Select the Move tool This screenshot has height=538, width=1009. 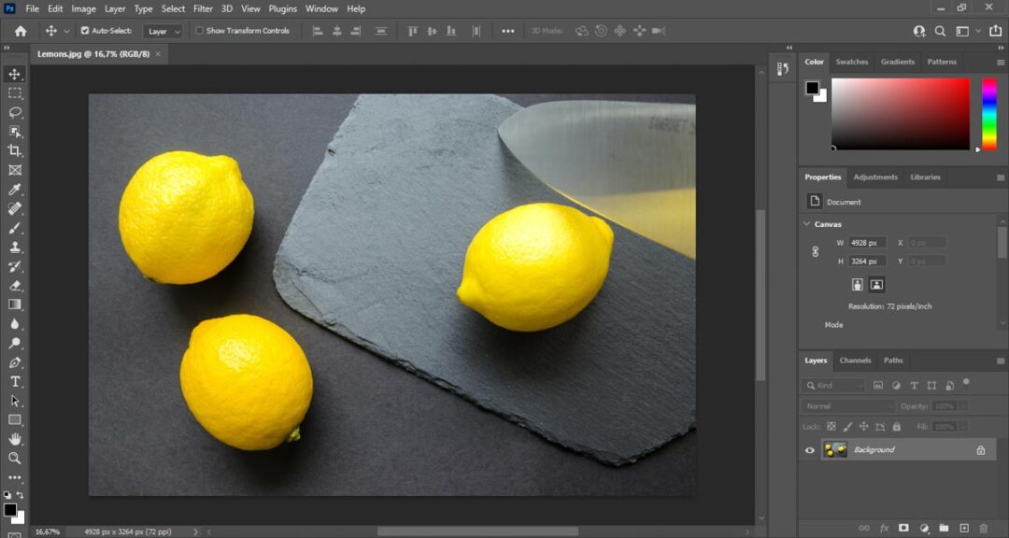coord(14,73)
